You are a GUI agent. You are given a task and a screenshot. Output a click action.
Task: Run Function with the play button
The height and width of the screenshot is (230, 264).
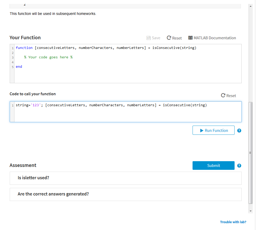(x=213, y=130)
